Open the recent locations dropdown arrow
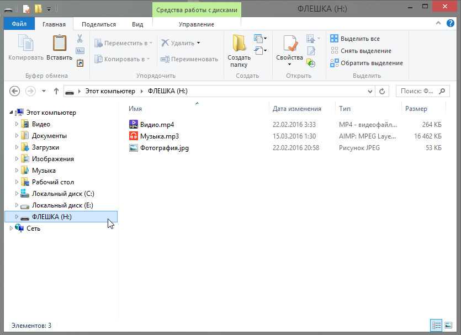The height and width of the screenshot is (335, 461). click(x=44, y=91)
